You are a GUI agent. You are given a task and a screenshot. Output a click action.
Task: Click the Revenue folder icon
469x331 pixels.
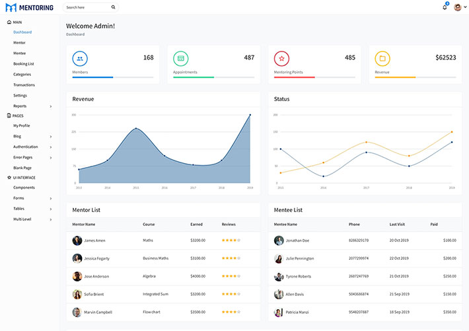pos(382,58)
